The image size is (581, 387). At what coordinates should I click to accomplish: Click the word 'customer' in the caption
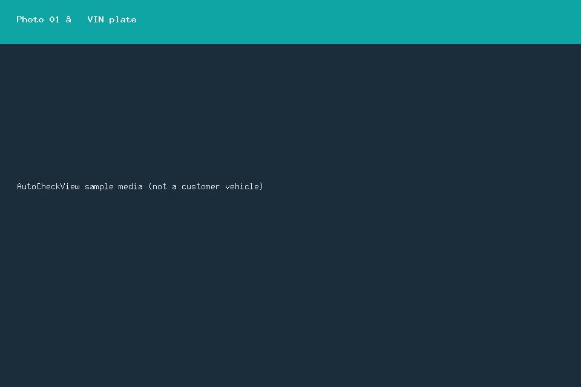click(200, 187)
